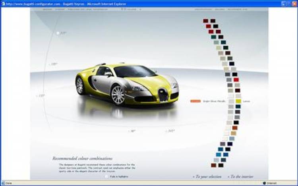Choose the navy swatch beside the light silver swatch
The height and width of the screenshot is (186, 298).
pyautogui.click(x=232, y=64)
